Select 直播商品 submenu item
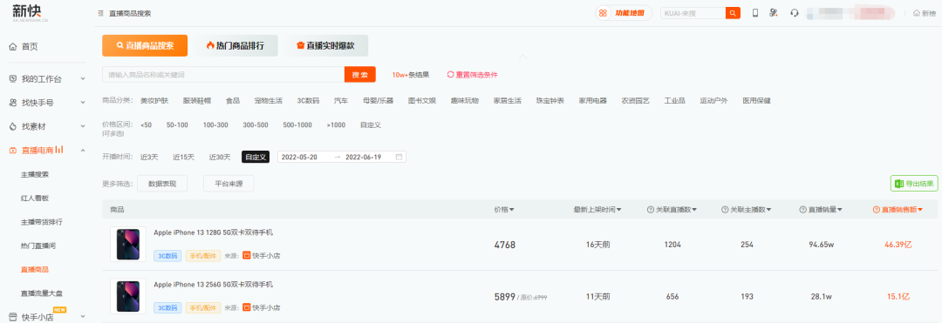This screenshot has width=942, height=323. click(x=35, y=270)
